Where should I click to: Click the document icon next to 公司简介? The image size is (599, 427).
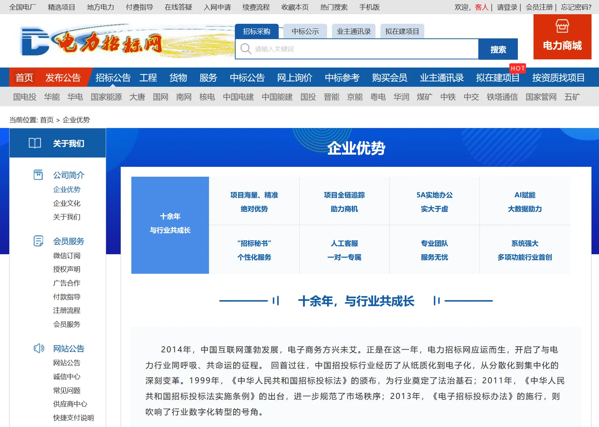point(38,174)
